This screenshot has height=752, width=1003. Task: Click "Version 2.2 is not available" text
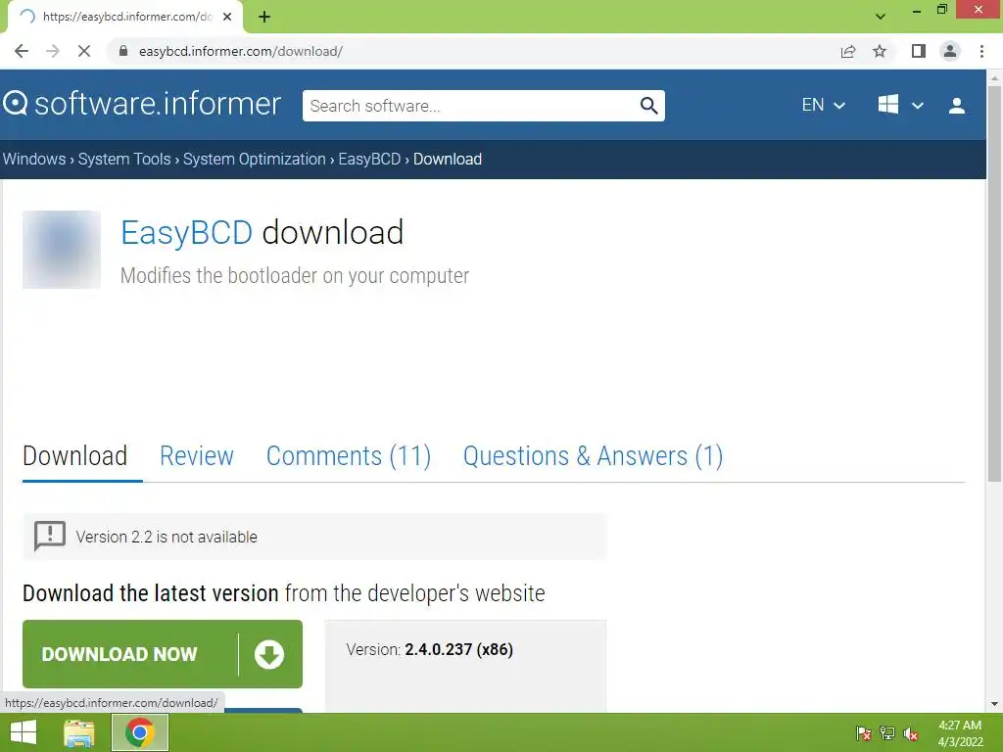[x=167, y=538]
